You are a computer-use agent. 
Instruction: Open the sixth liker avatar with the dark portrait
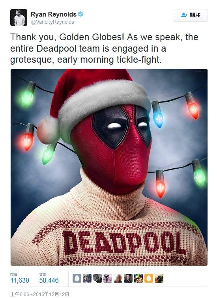(128, 278)
